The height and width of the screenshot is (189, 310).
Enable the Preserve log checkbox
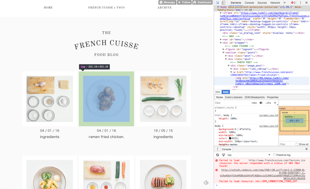tap(274, 155)
